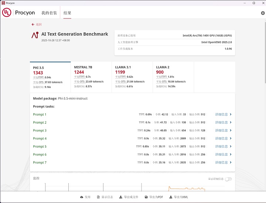
Task: Click the AI Text Generation Benchmark title
Action: 75,34
